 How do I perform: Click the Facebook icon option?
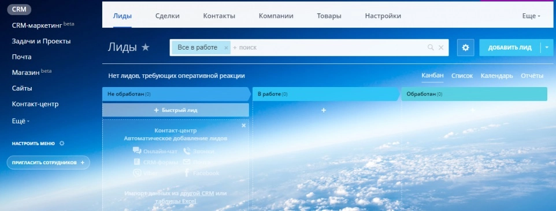(187, 173)
